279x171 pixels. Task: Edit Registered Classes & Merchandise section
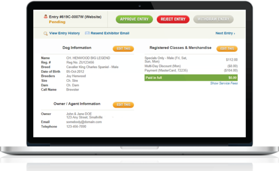pyautogui.click(x=227, y=49)
